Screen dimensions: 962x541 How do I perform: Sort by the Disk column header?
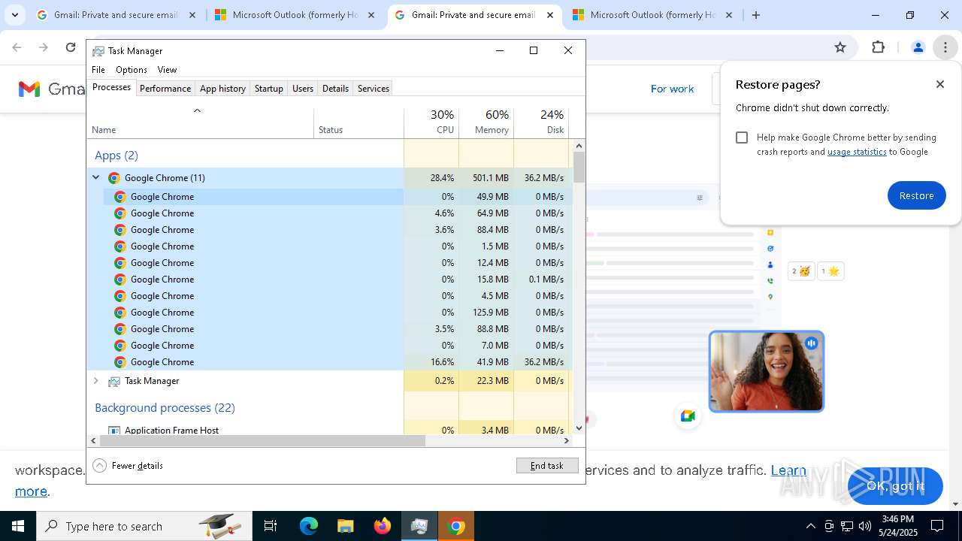(541, 122)
